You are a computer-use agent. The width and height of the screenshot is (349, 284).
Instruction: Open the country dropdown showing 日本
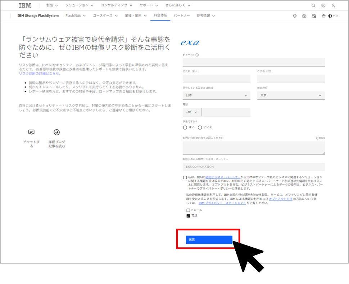point(216,95)
